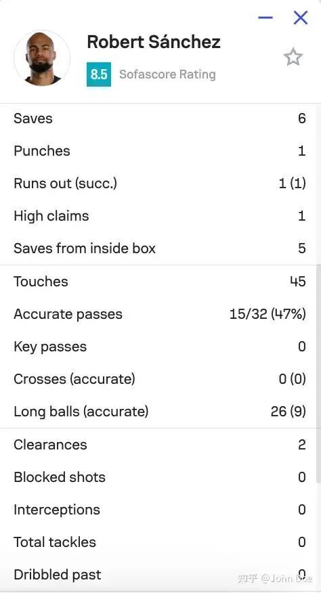Select Long balls (accurate) row
This screenshot has width=321, height=593.
point(158,412)
